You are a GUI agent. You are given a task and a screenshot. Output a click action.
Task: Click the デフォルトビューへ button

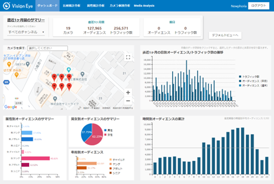(225, 35)
